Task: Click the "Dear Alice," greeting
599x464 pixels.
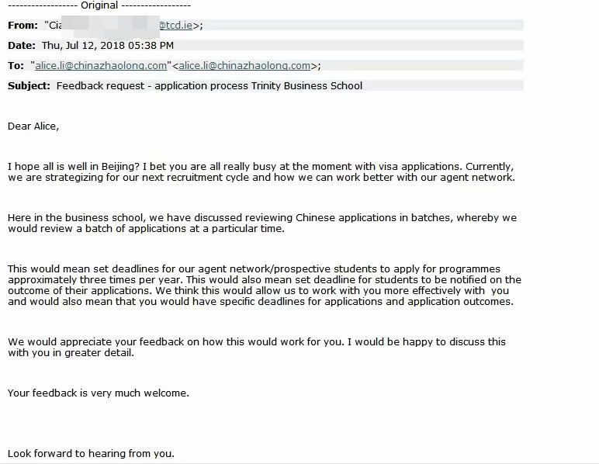Action: 33,126
